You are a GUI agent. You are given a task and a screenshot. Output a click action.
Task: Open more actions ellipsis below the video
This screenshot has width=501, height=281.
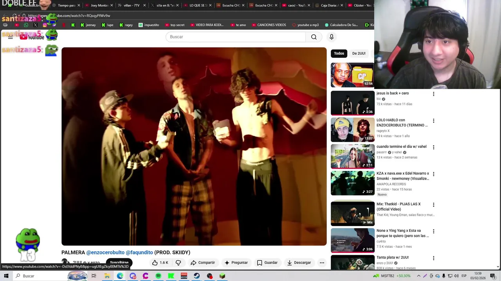322,263
